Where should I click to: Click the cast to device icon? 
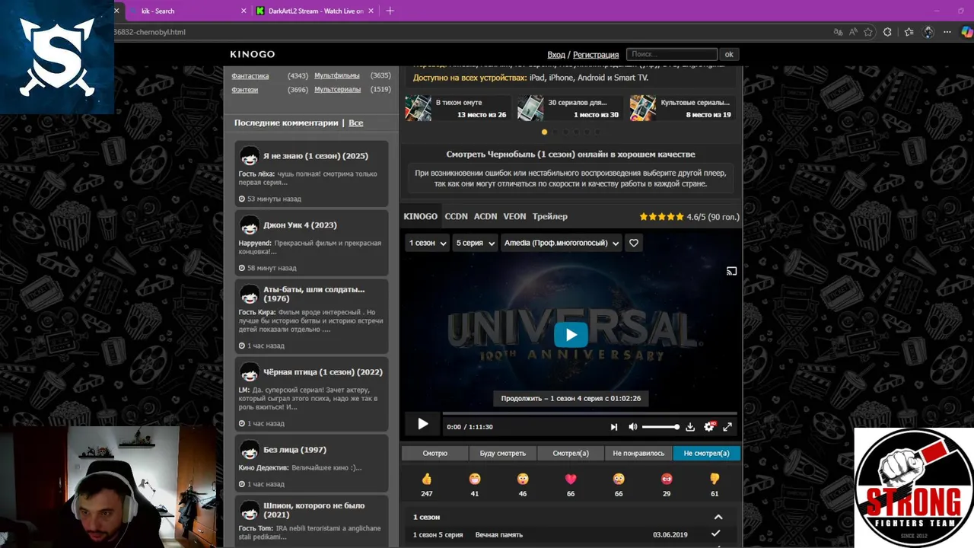pyautogui.click(x=731, y=271)
